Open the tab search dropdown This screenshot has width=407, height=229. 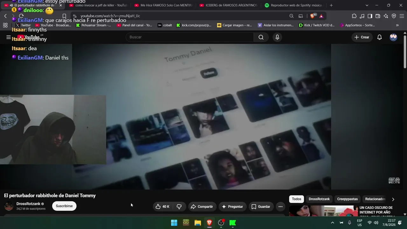[x=367, y=5]
